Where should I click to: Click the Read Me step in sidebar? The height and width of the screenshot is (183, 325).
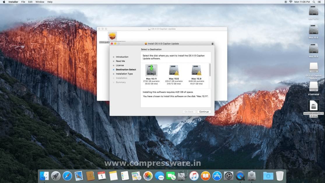120,61
